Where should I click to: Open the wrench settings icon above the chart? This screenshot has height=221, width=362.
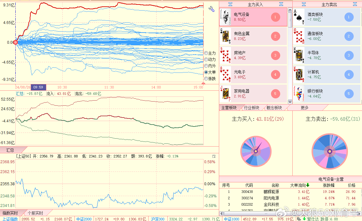[x=211, y=10]
